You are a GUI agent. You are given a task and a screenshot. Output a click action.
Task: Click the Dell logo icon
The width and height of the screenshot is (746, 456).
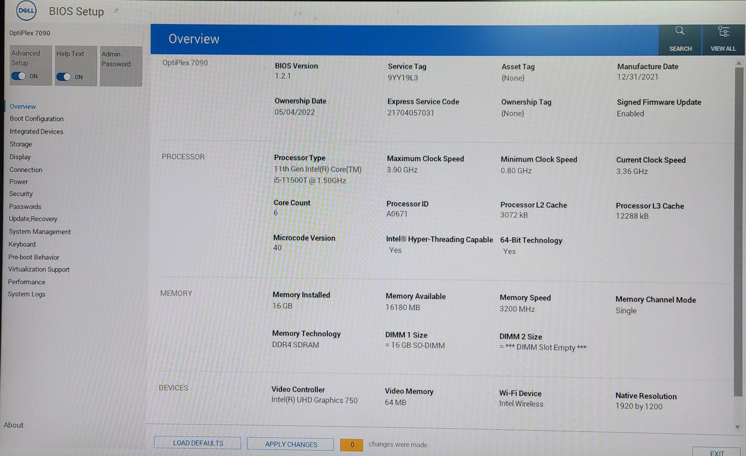click(x=26, y=10)
